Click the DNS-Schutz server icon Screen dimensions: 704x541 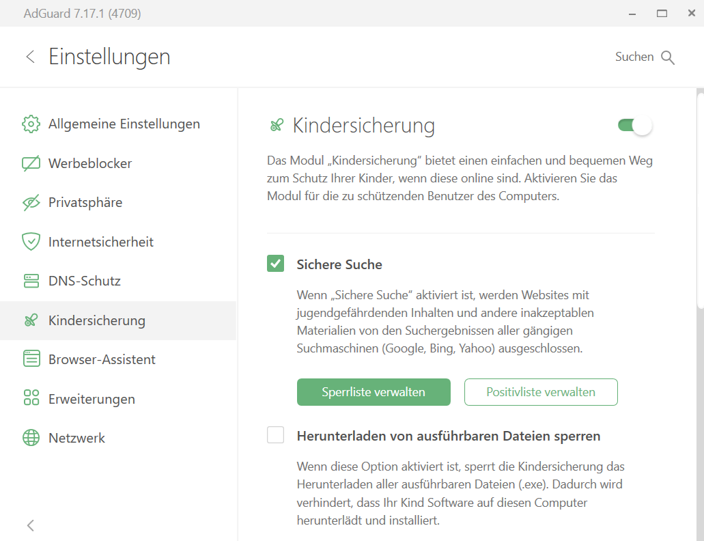[31, 281]
